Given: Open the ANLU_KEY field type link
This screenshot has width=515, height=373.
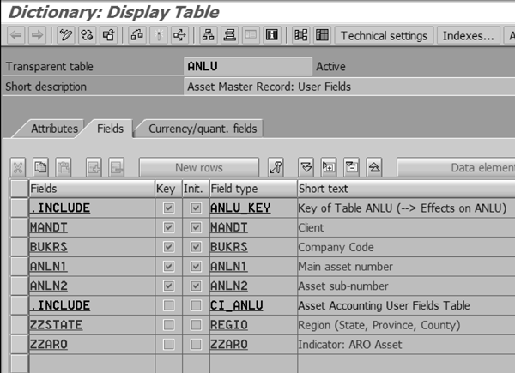Looking at the screenshot, I should pos(239,208).
